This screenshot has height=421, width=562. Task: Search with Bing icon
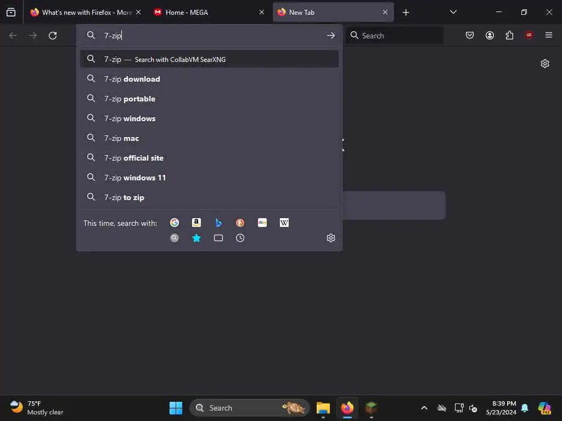point(218,223)
